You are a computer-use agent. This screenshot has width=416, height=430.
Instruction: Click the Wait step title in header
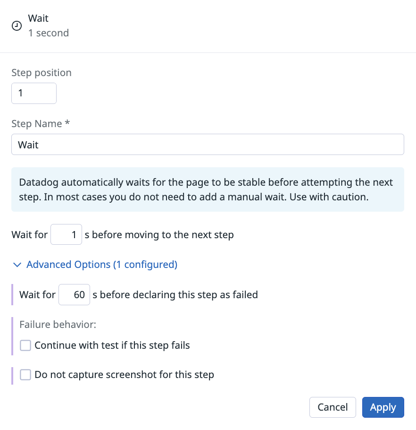click(x=38, y=18)
